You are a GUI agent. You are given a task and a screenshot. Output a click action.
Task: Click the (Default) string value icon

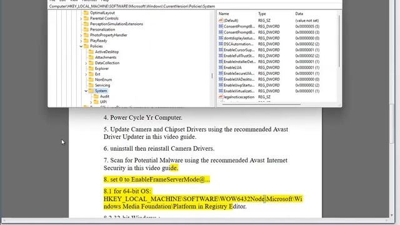(221, 21)
